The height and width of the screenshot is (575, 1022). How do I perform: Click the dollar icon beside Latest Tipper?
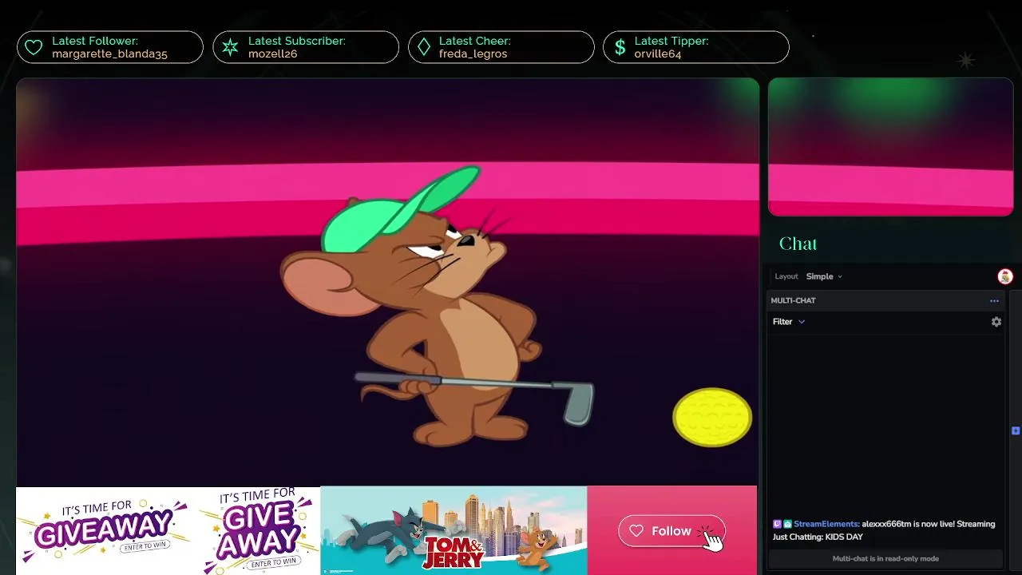pyautogui.click(x=620, y=48)
